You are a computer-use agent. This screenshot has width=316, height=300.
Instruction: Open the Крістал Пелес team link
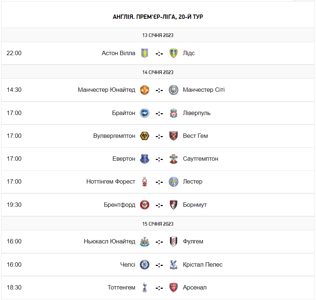(203, 265)
